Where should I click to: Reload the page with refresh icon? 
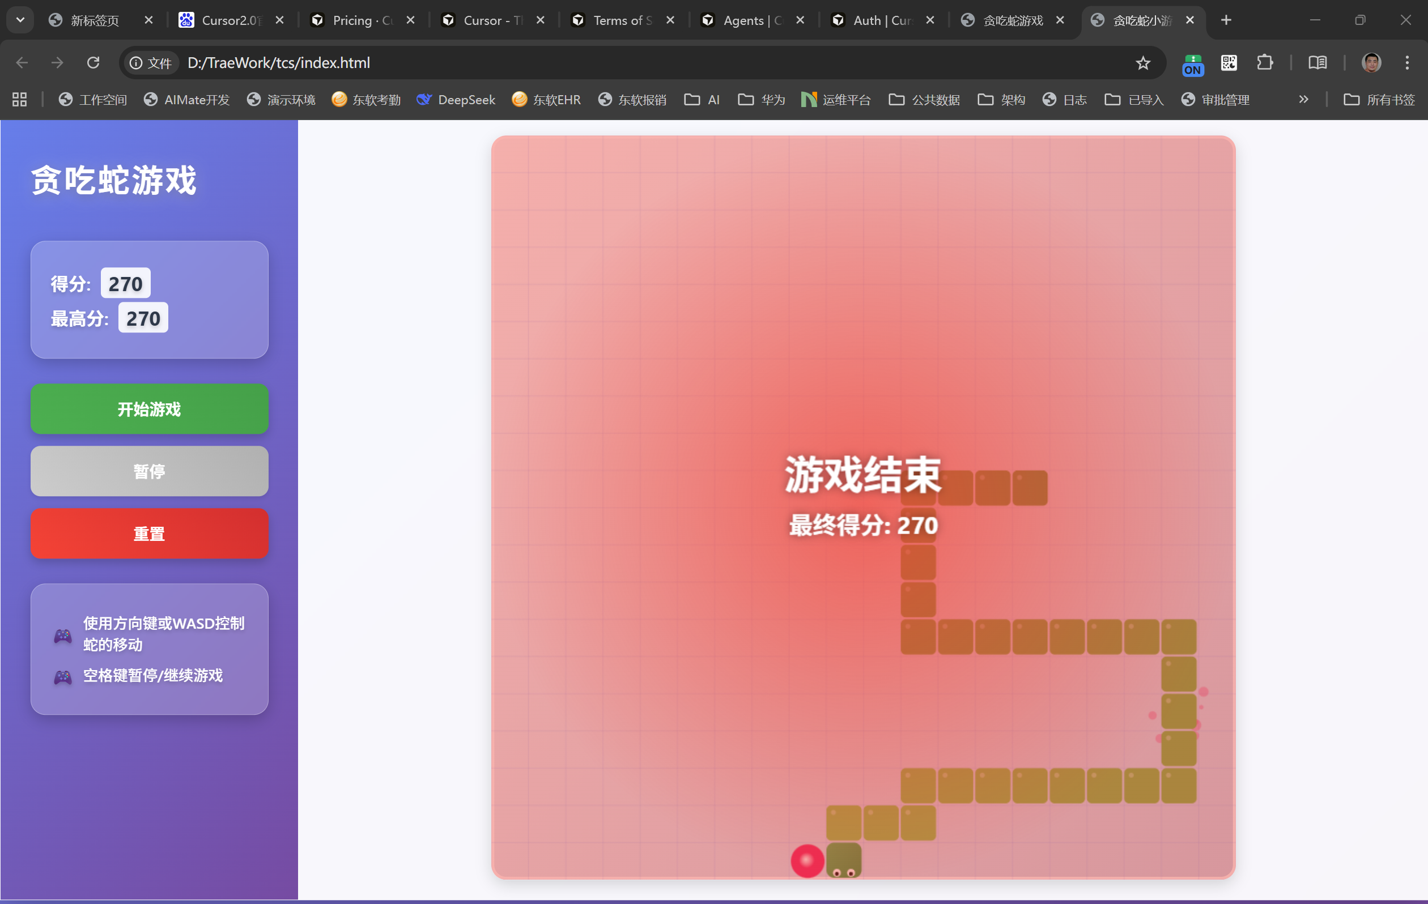(93, 63)
